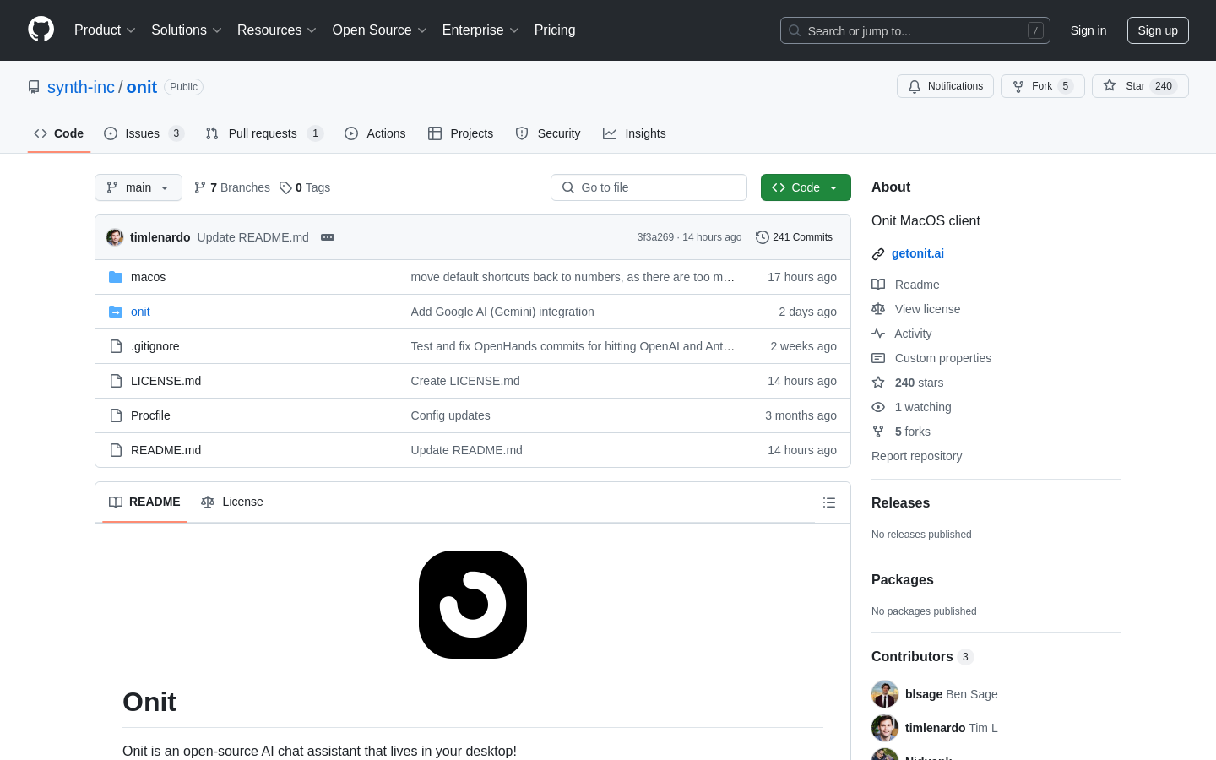Click Sign in
1216x760 pixels.
coord(1088,30)
